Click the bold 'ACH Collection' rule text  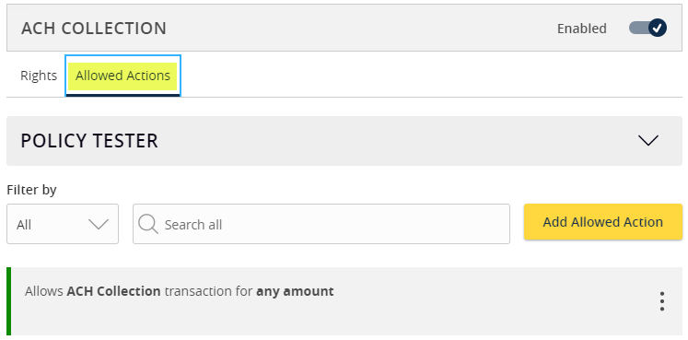click(113, 291)
